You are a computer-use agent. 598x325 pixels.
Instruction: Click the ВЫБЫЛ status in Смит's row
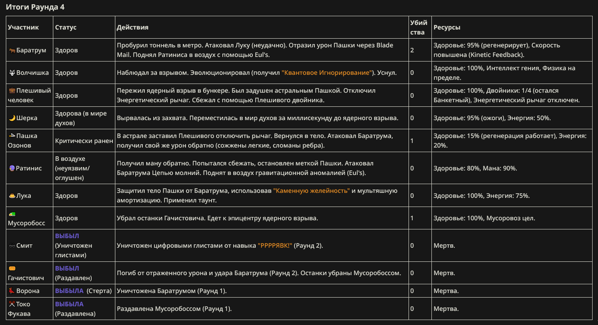(67, 236)
